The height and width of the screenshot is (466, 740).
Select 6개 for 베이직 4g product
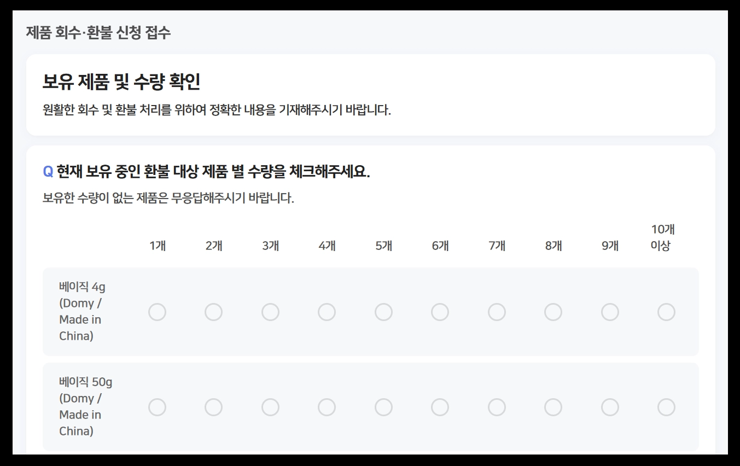pyautogui.click(x=440, y=312)
